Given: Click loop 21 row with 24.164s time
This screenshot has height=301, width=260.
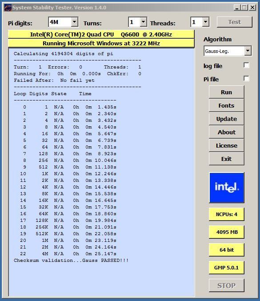Looking at the screenshot, I should coord(68,247).
